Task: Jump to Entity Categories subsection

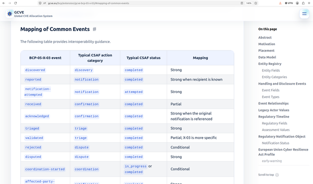Action: point(274,77)
